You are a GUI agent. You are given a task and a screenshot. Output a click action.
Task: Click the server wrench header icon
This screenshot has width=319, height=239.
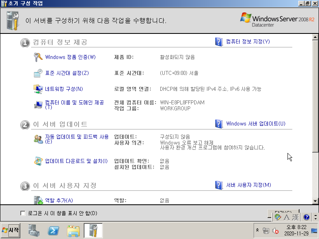click(13, 21)
